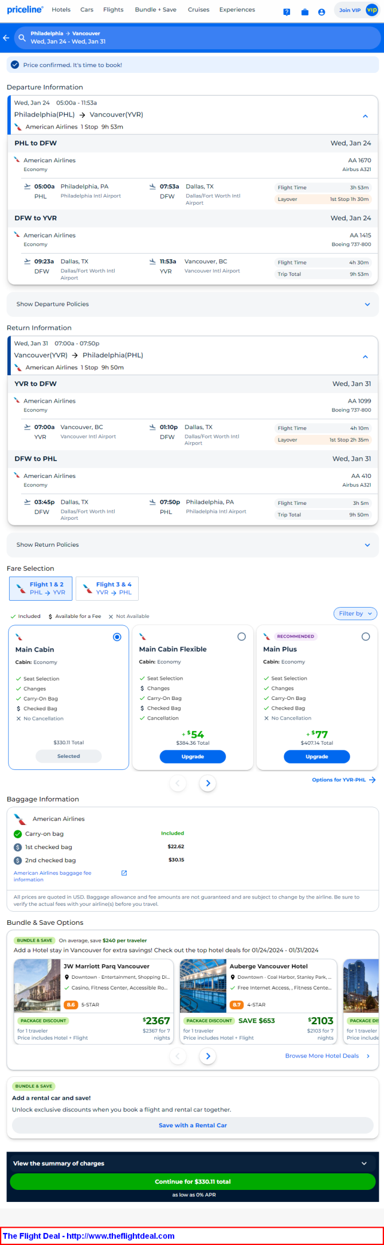Upgrade to Main Cabin Flexible fare
This screenshot has width=384, height=1245.
pos(193,757)
